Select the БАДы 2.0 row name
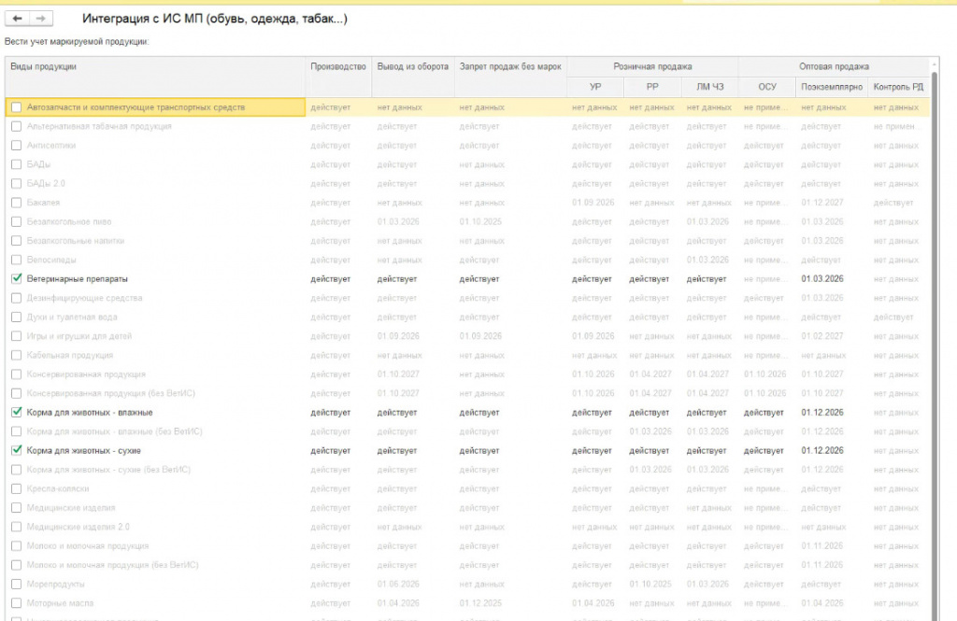957x621 pixels. pyautogui.click(x=46, y=184)
